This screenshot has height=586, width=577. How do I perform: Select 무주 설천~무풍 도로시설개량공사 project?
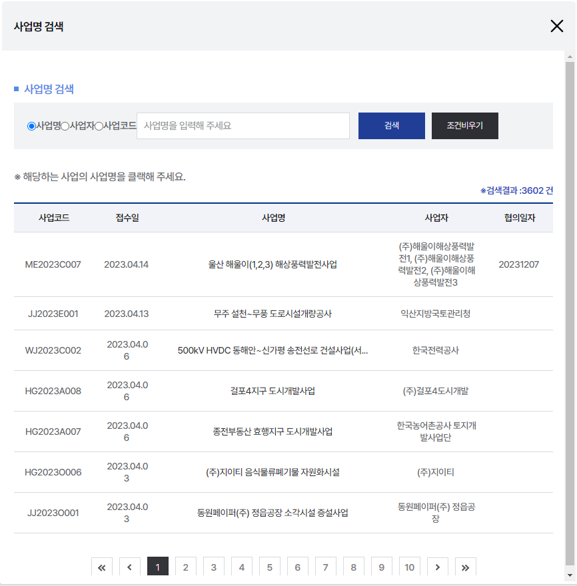coord(273,314)
